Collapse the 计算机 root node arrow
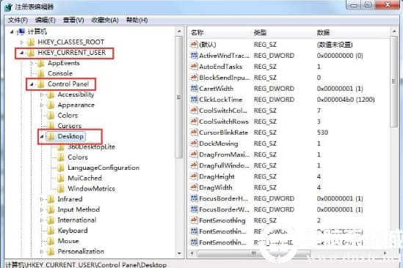Screen dimensions: 403x268 click(x=12, y=31)
